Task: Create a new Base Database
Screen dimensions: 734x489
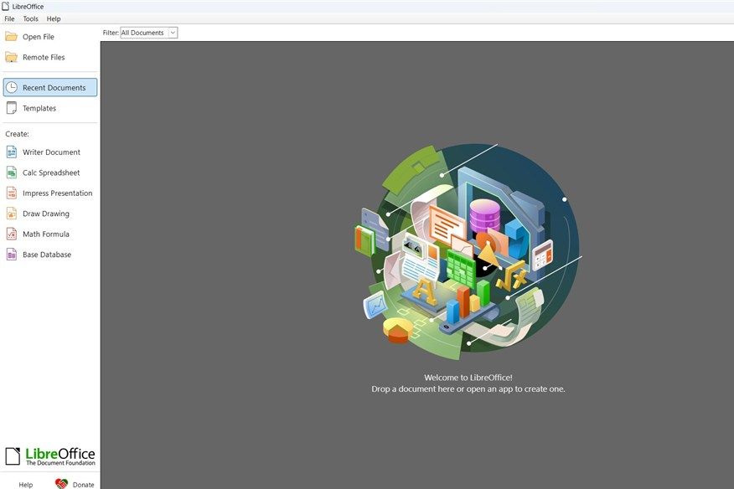Action: (47, 255)
